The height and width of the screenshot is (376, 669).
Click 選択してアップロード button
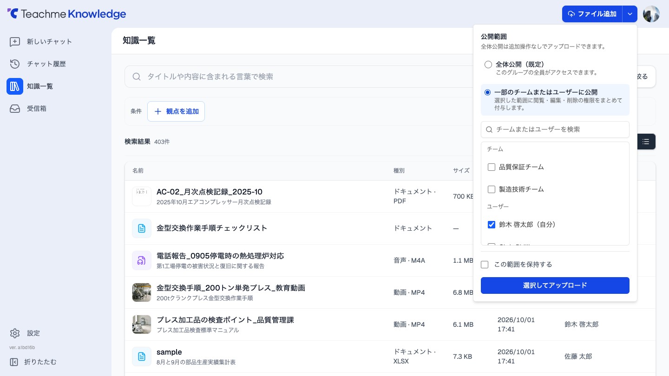(x=555, y=285)
